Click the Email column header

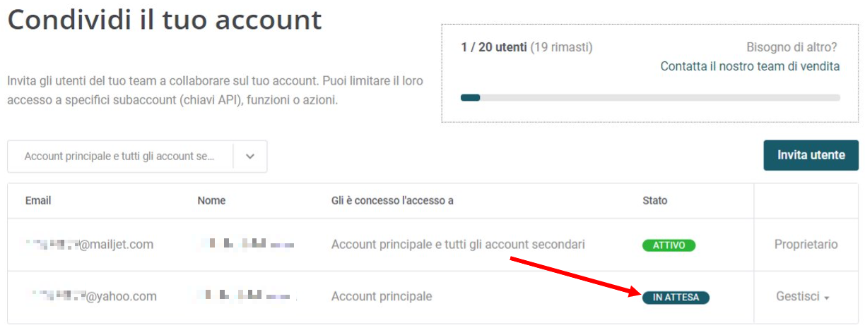(x=38, y=201)
